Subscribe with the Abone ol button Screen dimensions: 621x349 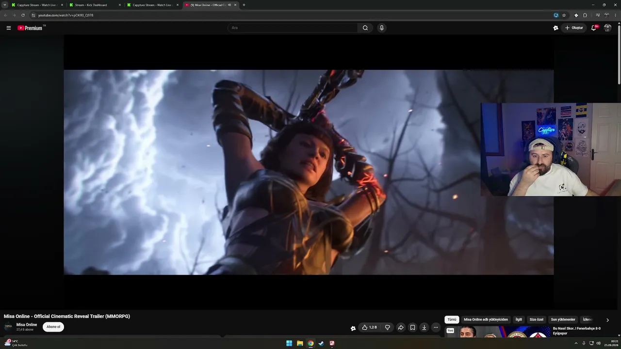(53, 327)
